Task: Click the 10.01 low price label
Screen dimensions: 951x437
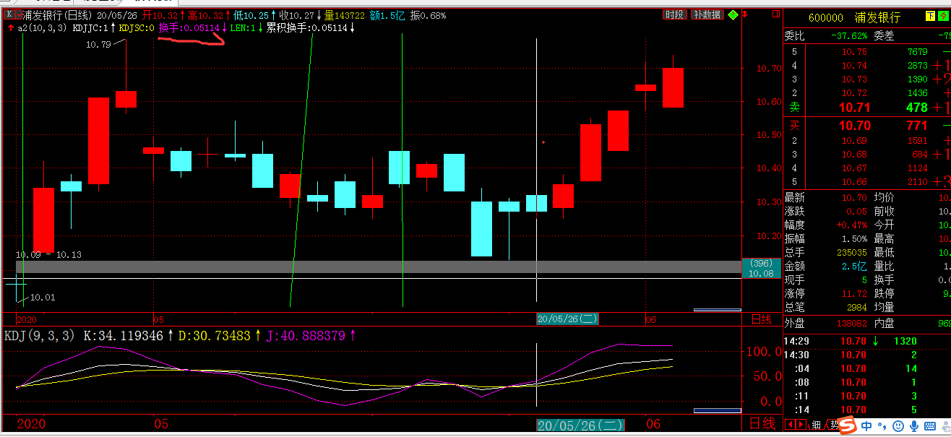Action: [43, 297]
